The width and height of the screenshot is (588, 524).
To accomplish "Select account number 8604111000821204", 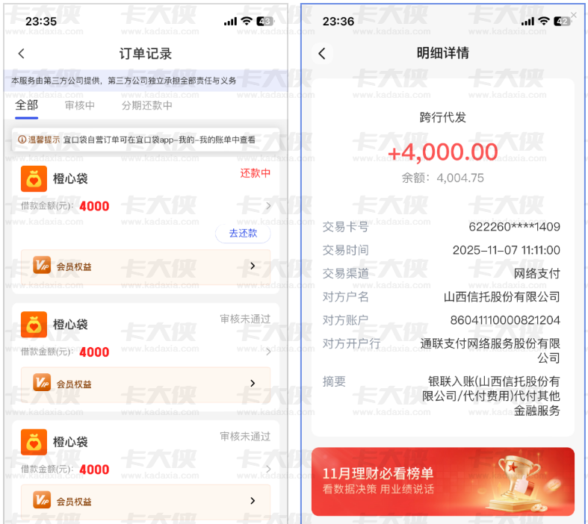I will pyautogui.click(x=505, y=320).
